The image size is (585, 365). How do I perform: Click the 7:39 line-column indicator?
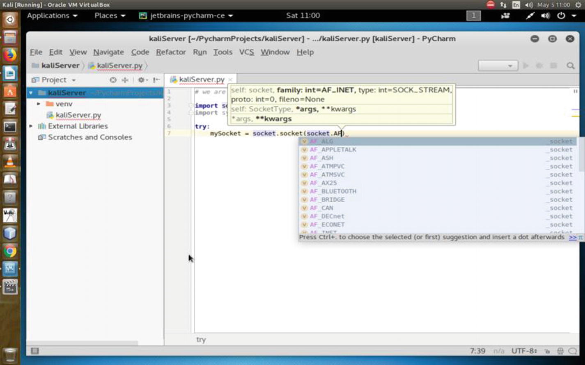[477, 351]
